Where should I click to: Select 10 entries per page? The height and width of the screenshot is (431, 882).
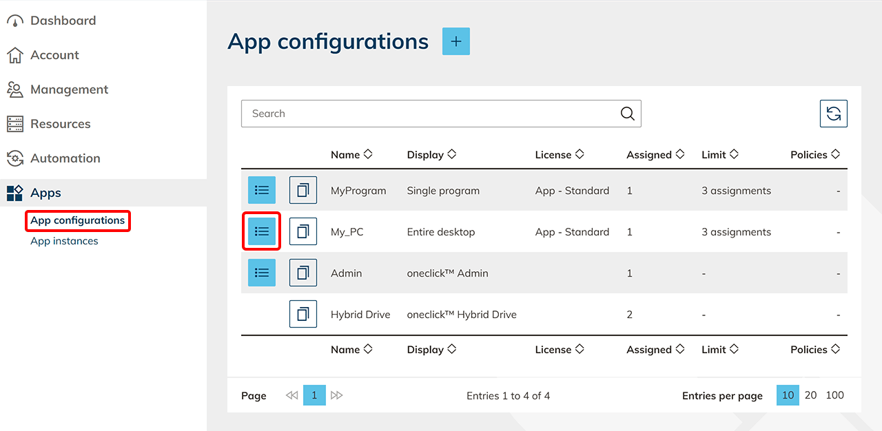[788, 395]
